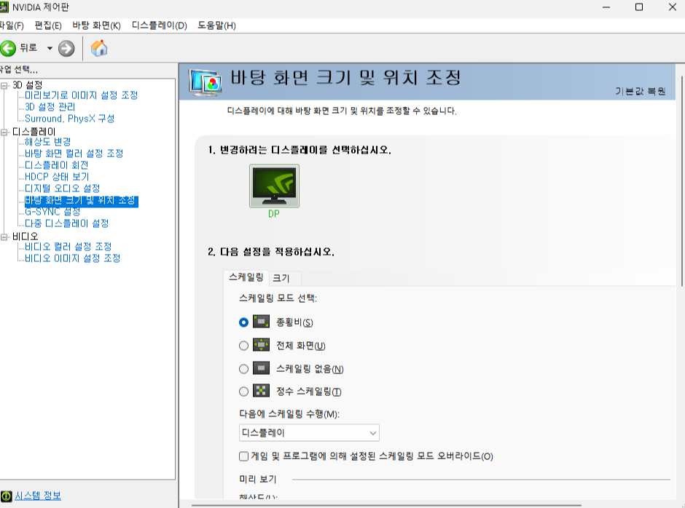Click the bottom horizontal scrollbar
This screenshot has height=508, width=685.
tap(386, 505)
